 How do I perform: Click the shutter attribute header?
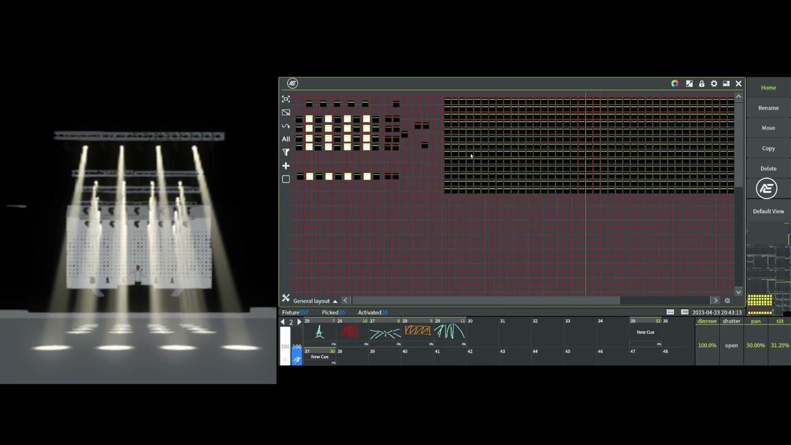[732, 321]
